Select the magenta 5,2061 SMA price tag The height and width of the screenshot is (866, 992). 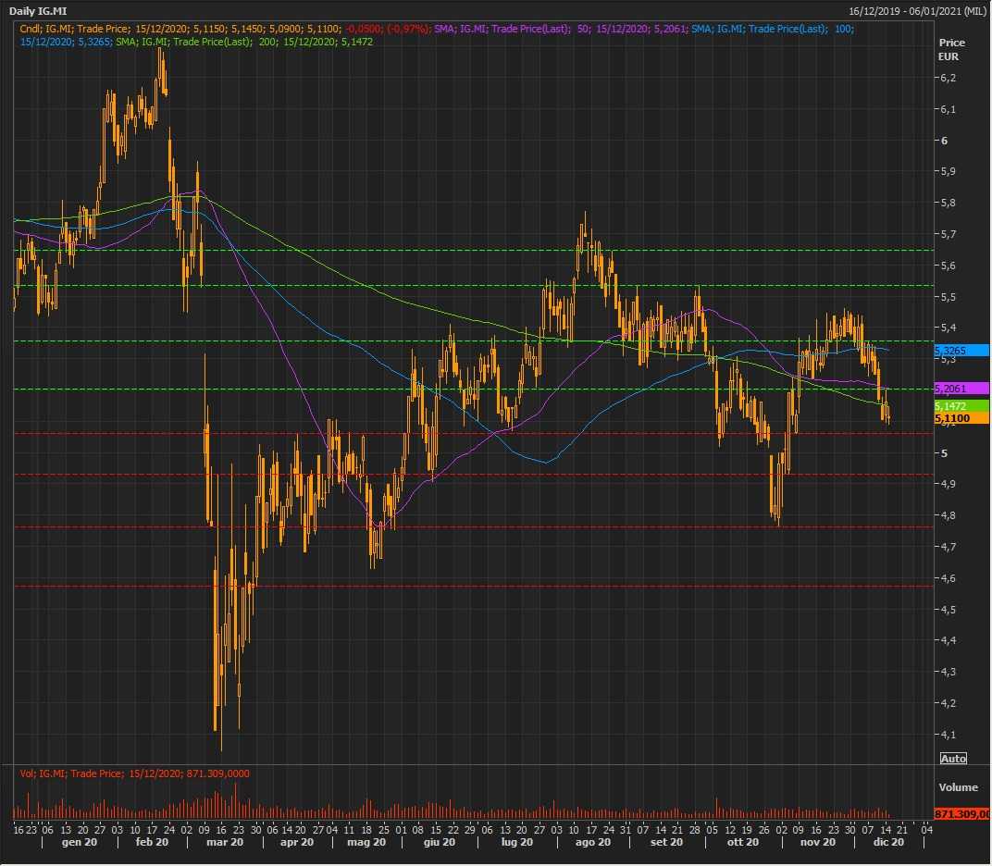point(961,389)
